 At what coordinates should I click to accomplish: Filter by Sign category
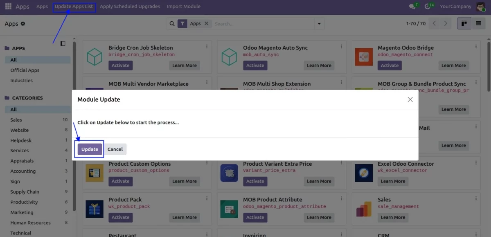(38, 182)
